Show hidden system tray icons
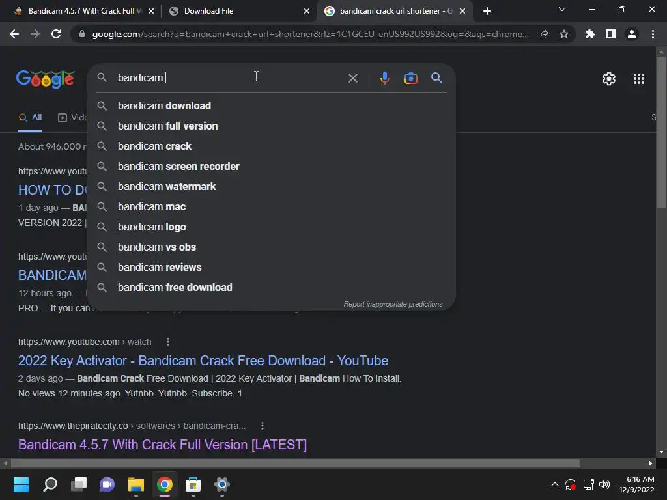Image resolution: width=667 pixels, height=500 pixels. tap(555, 484)
